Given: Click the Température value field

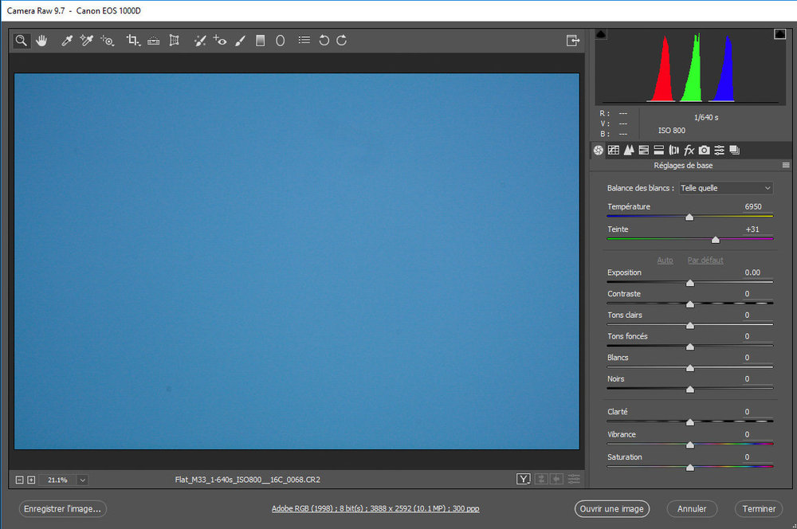Looking at the screenshot, I should (x=753, y=206).
